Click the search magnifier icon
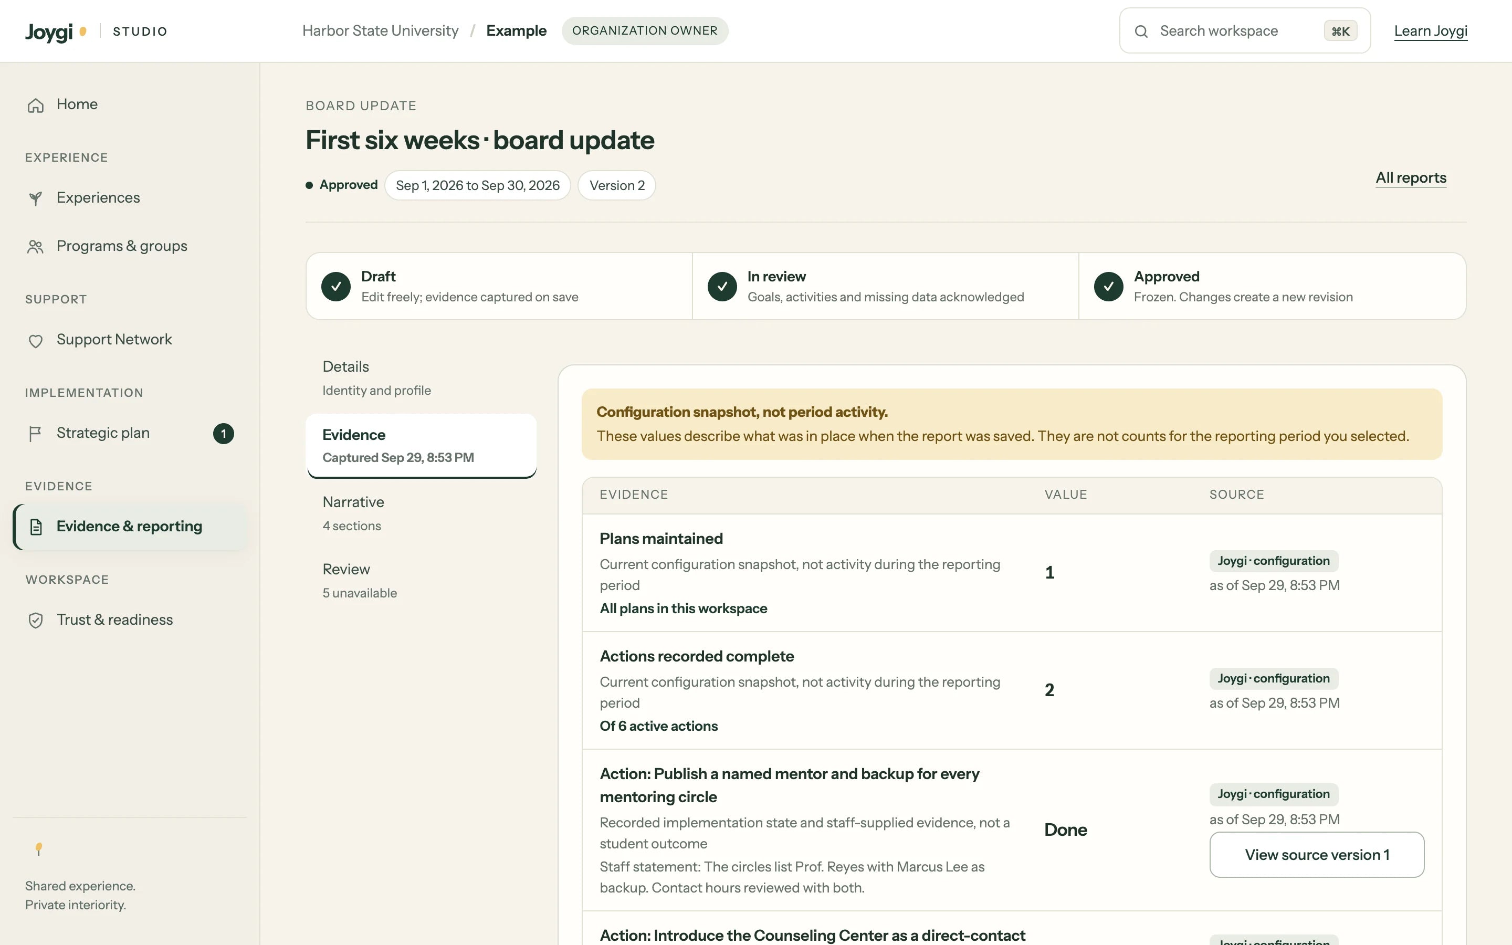The width and height of the screenshot is (1512, 945). 1141,31
